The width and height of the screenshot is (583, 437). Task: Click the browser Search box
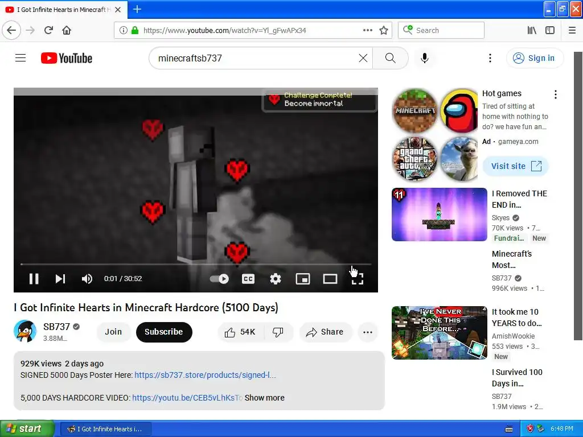[x=441, y=31]
